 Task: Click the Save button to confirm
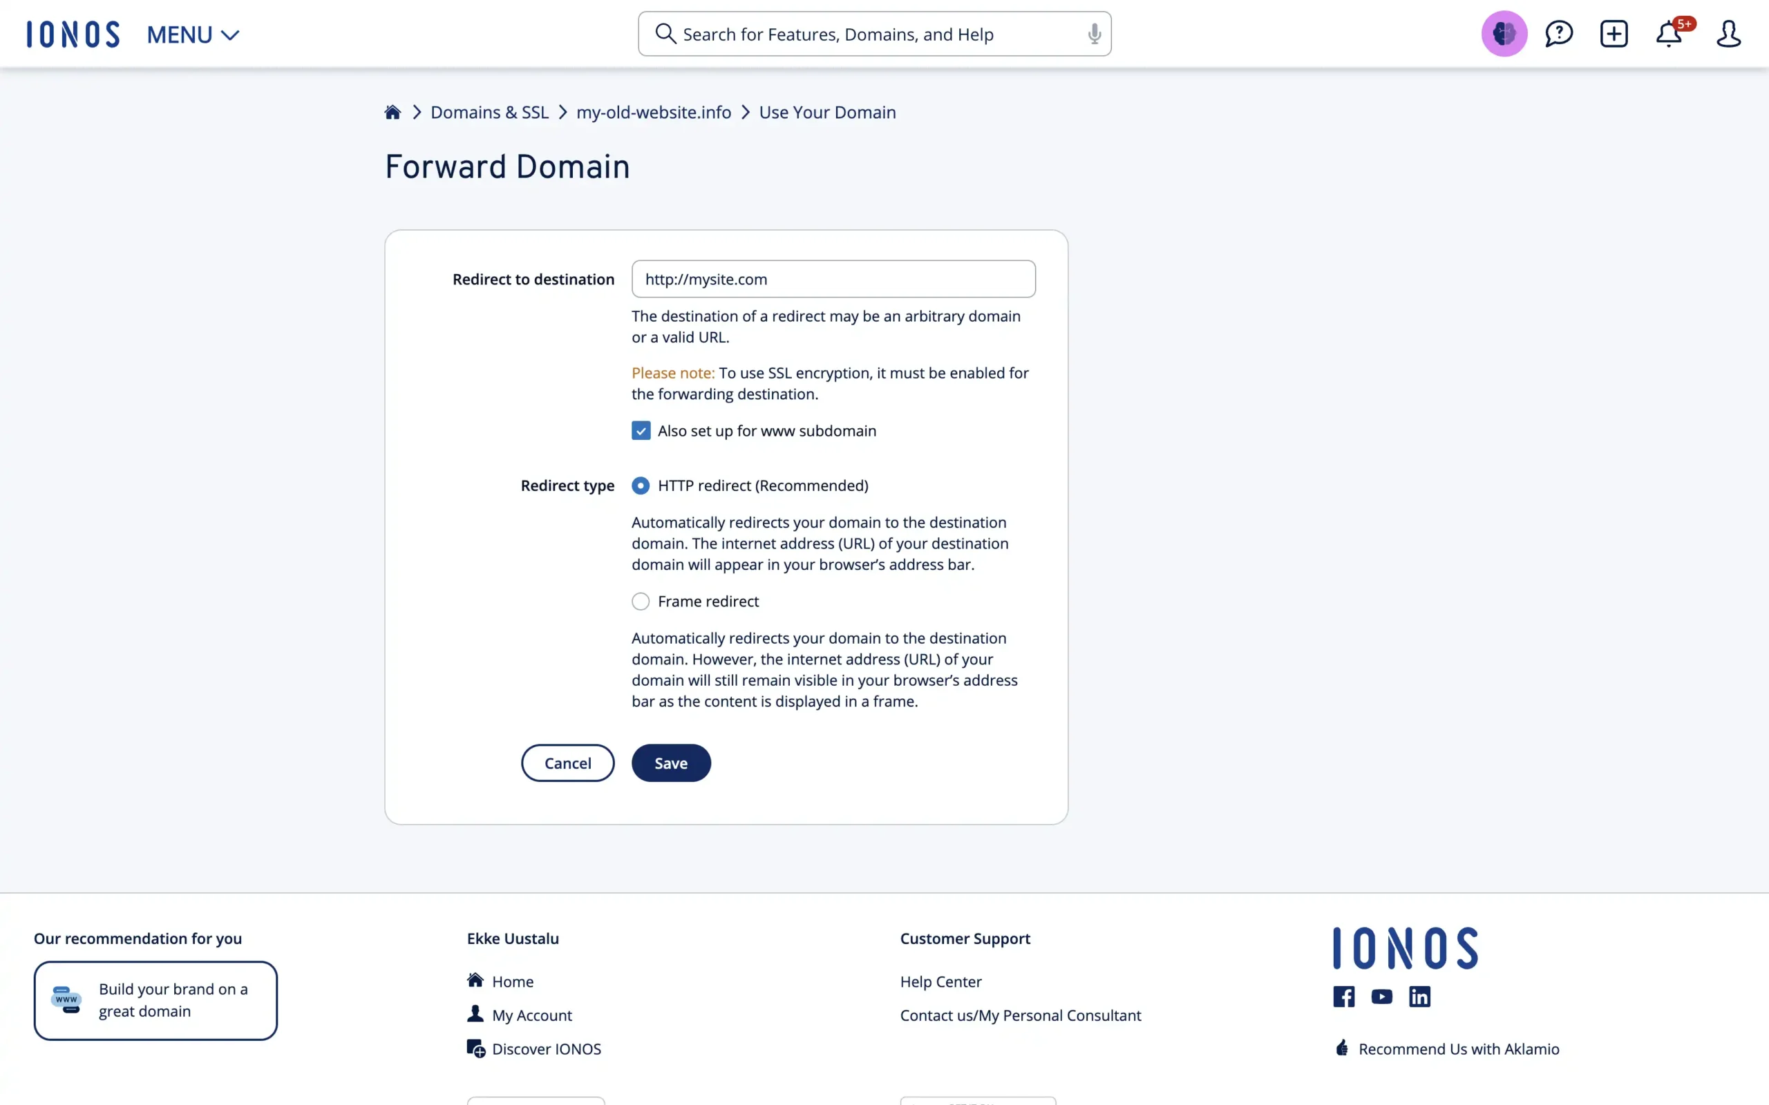tap(671, 762)
